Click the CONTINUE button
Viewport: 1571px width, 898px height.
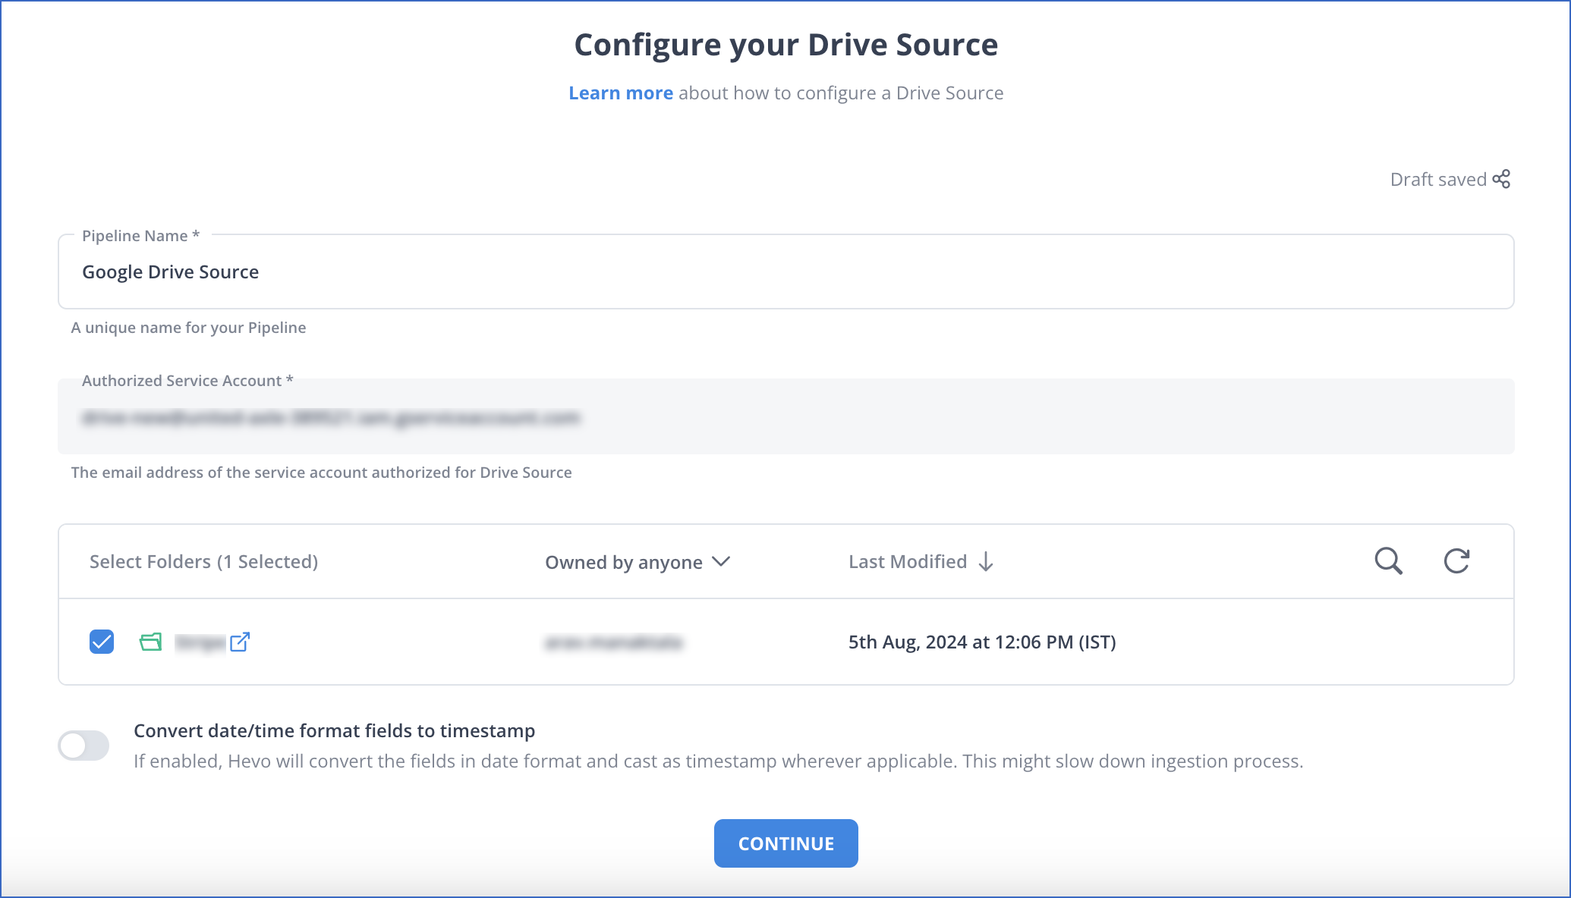click(786, 843)
